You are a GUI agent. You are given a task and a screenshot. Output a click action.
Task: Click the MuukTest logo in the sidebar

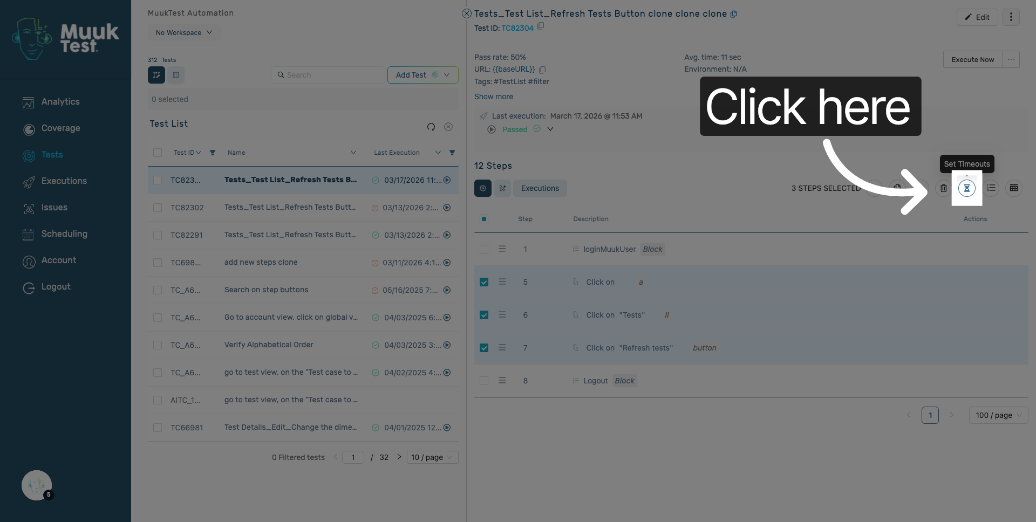tap(65, 38)
